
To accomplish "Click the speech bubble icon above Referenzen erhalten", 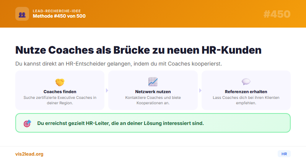I will pyautogui.click(x=246, y=82).
